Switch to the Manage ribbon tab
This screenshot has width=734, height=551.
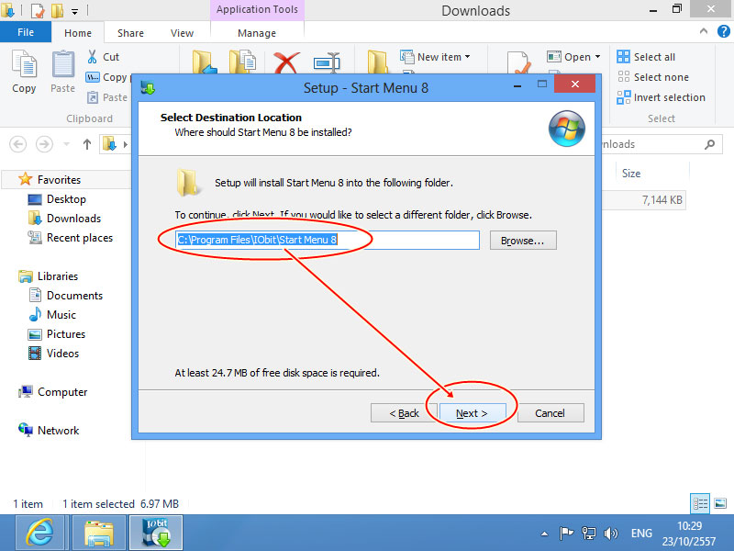pyautogui.click(x=257, y=33)
